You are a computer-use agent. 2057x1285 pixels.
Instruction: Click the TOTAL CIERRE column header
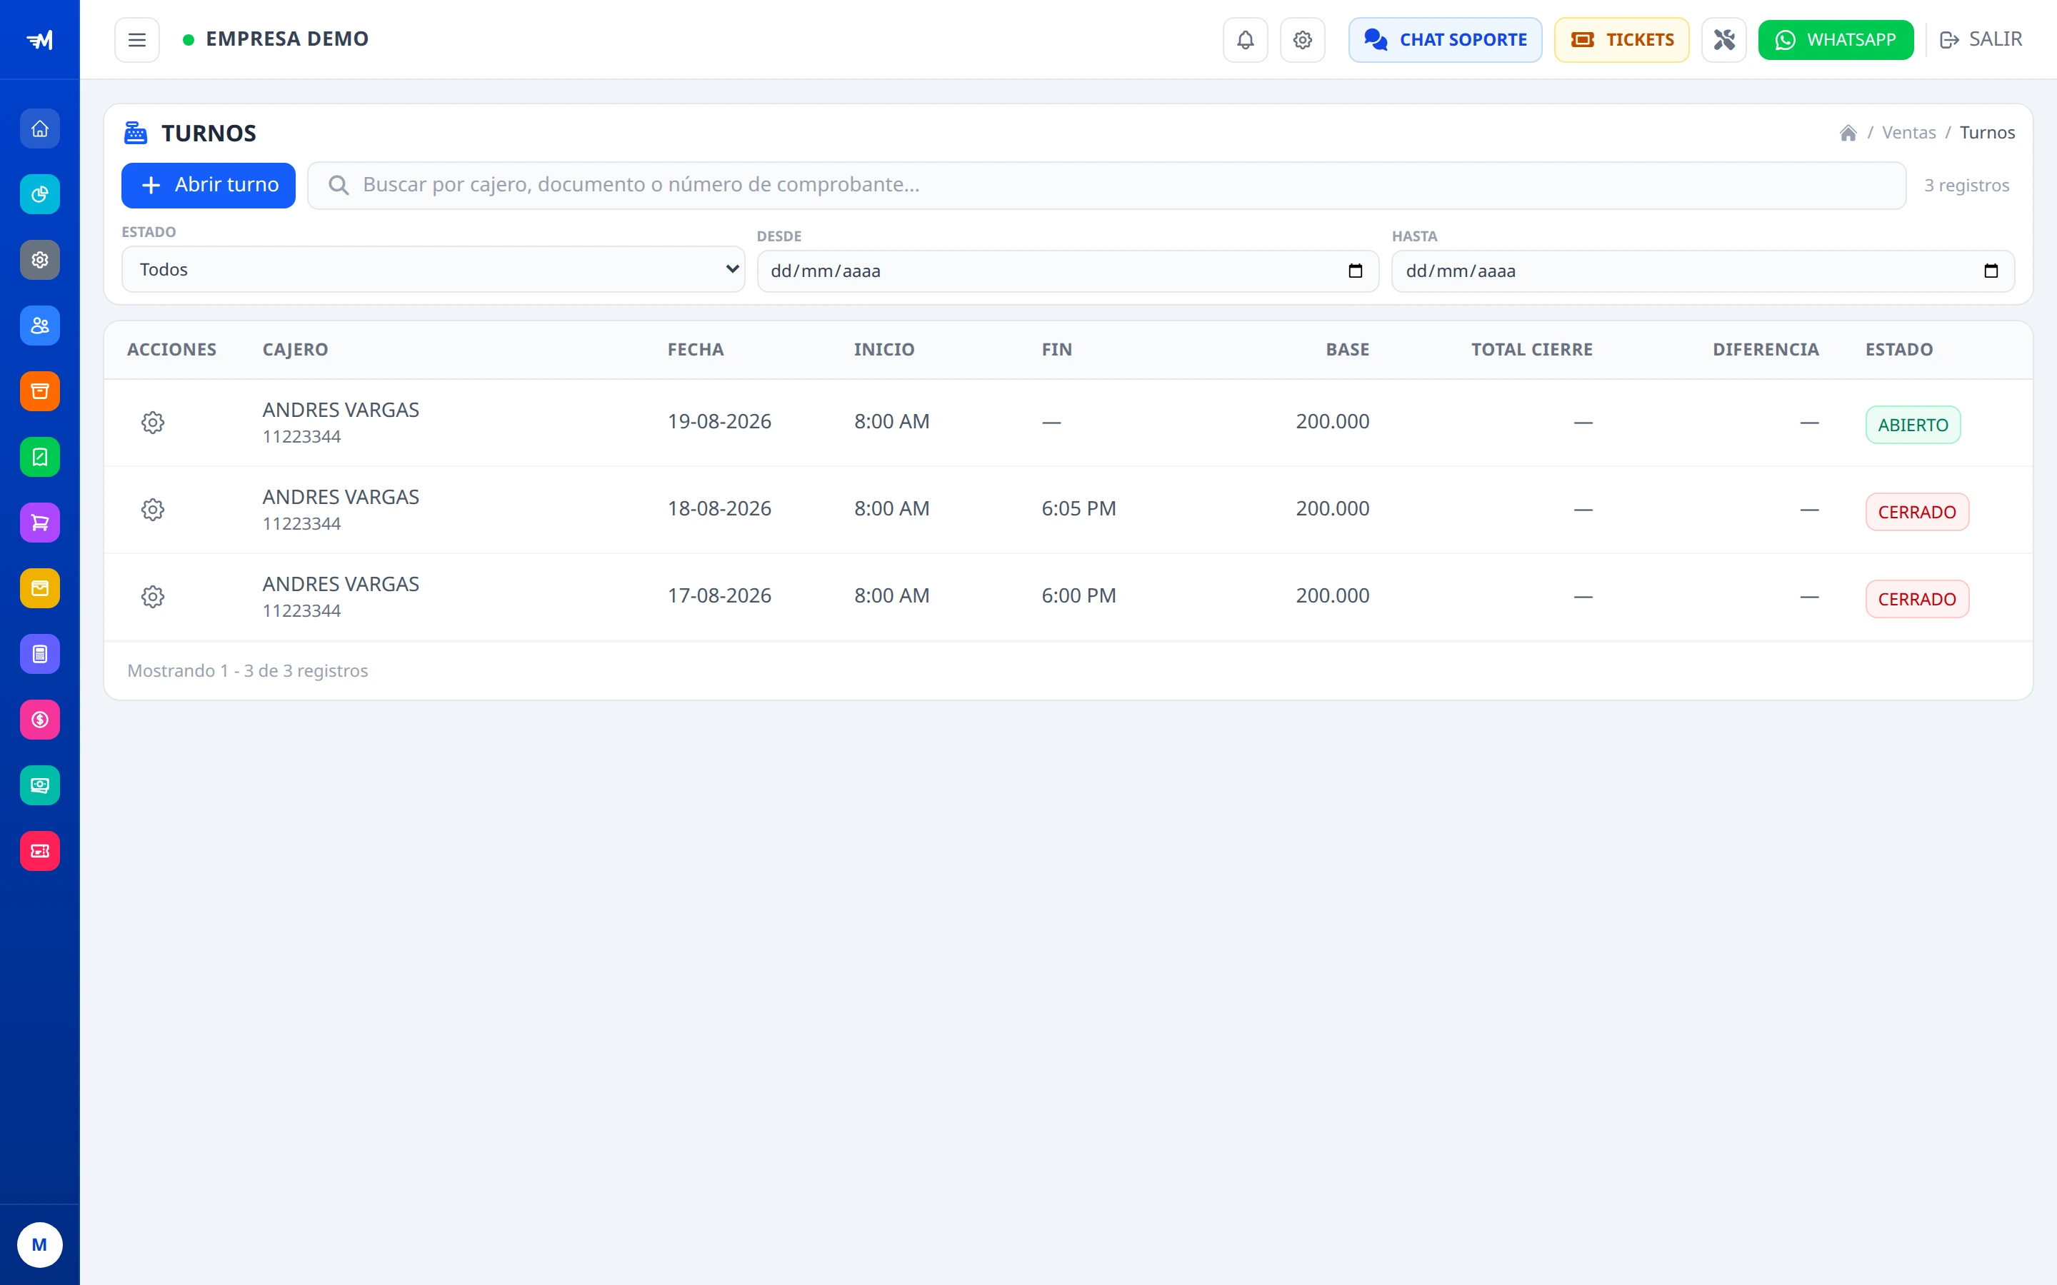[1532, 349]
